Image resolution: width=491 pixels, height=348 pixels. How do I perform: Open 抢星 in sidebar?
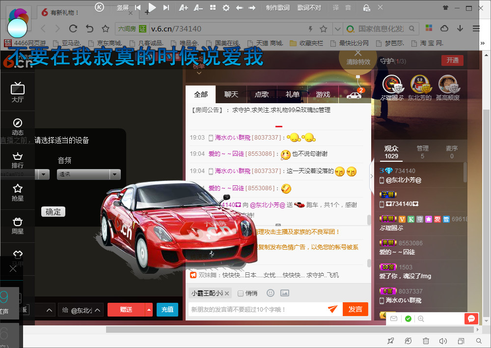pos(18,193)
